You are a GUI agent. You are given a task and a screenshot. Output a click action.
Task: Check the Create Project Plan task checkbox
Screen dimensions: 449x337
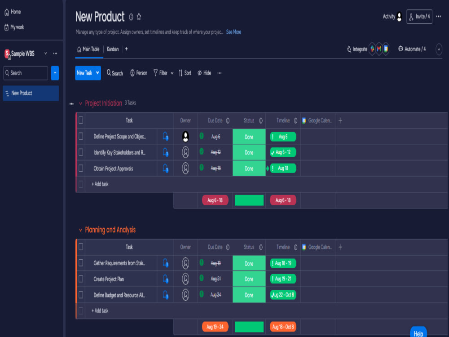click(x=81, y=279)
